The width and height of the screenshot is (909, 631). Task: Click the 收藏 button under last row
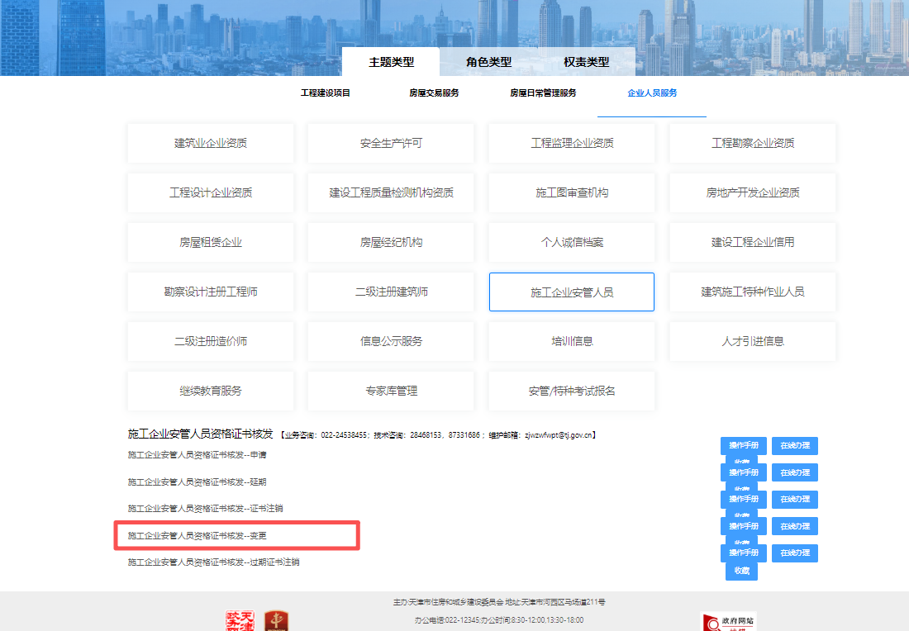coord(742,571)
